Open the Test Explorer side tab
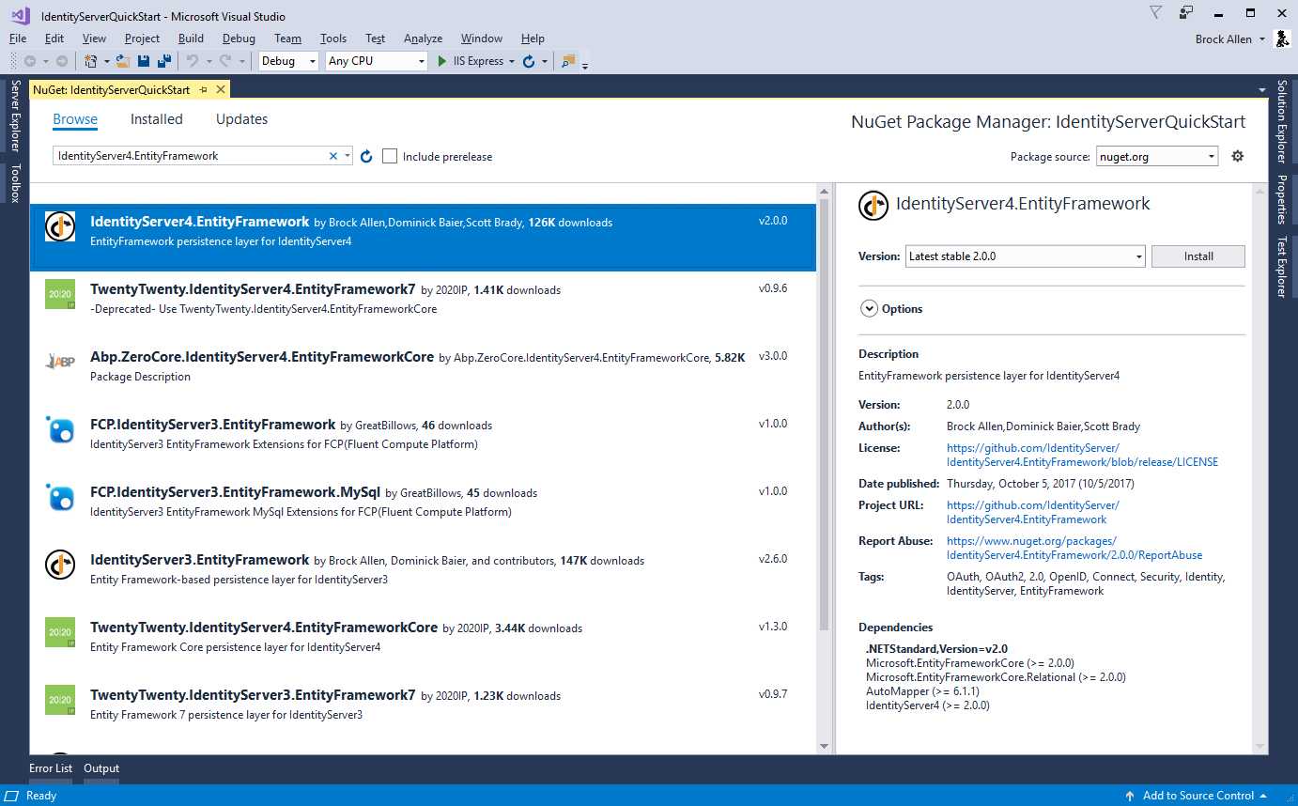Screen dimensions: 1298x806 click(x=1282, y=268)
